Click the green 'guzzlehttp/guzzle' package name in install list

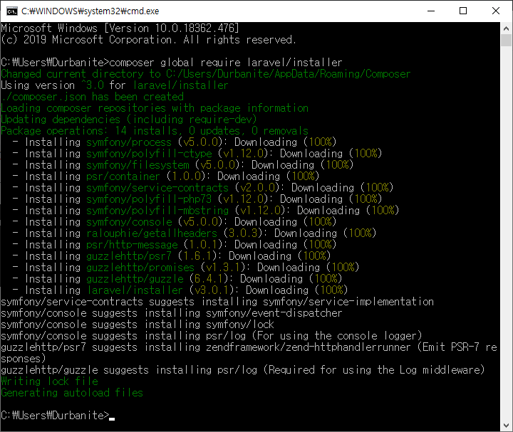[135, 279]
